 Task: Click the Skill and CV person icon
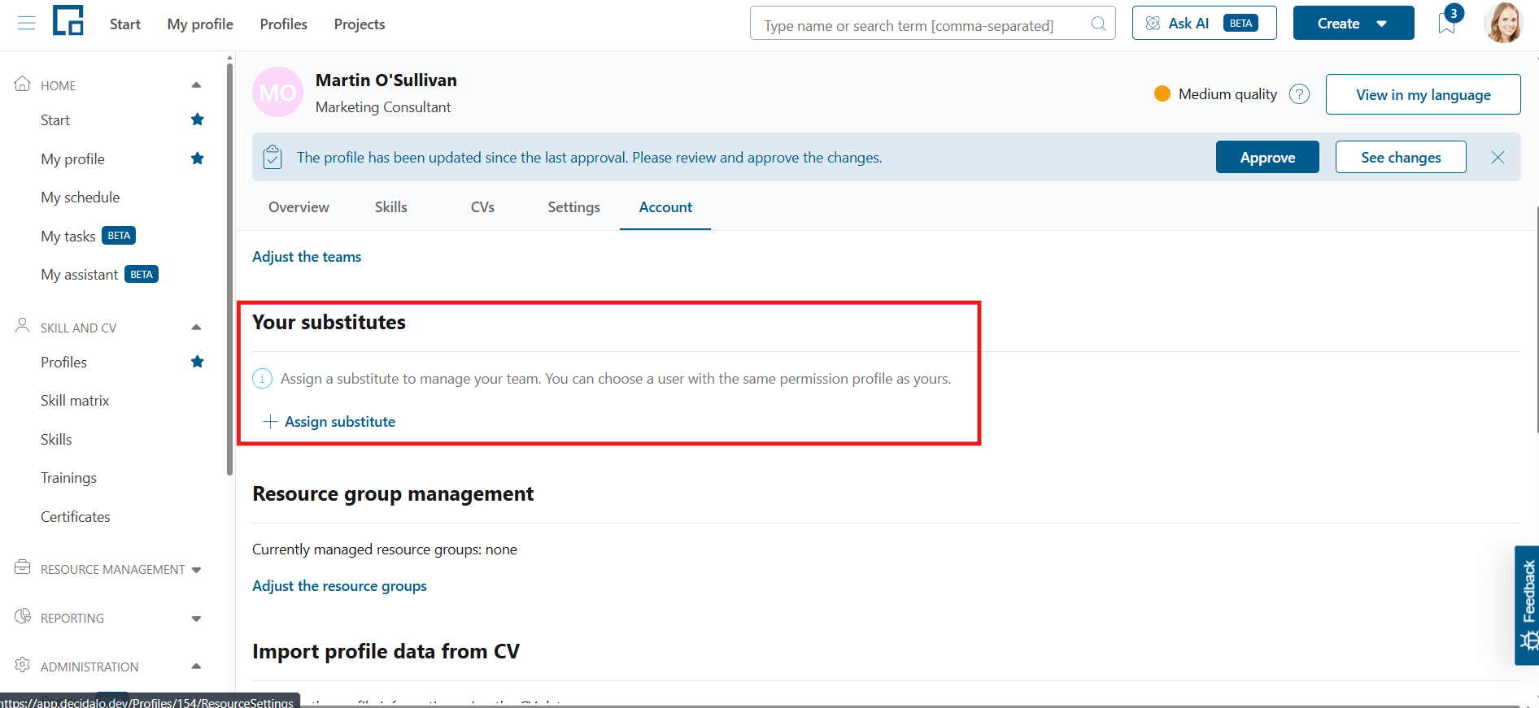pyautogui.click(x=23, y=326)
